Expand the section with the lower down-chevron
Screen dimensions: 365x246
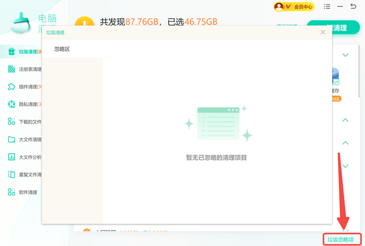tap(345, 166)
